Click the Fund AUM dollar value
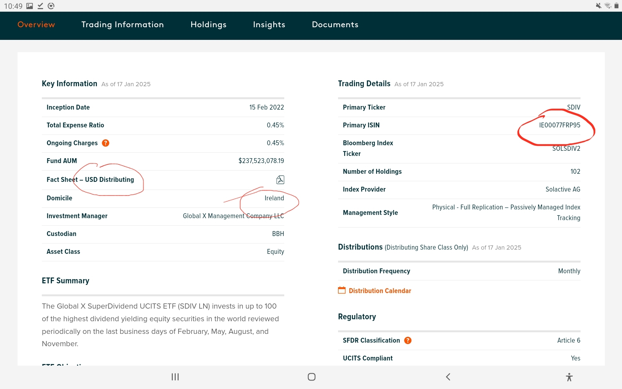This screenshot has width=622, height=389. pos(261,161)
